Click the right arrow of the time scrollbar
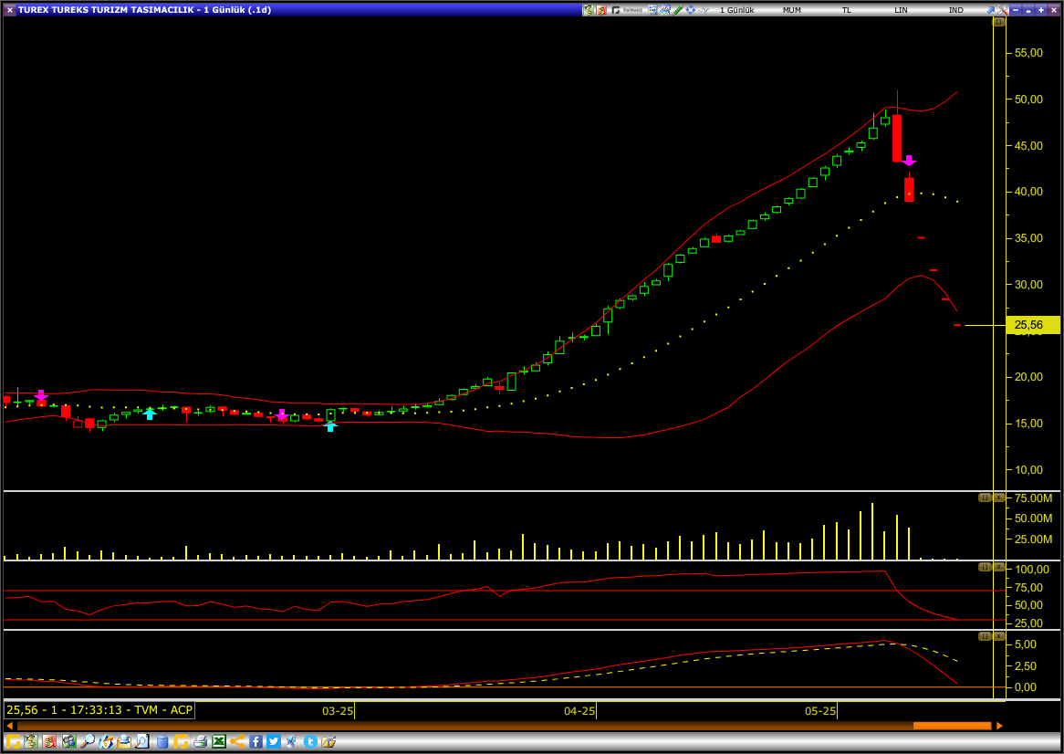Image resolution: width=1064 pixels, height=754 pixels. tap(999, 726)
